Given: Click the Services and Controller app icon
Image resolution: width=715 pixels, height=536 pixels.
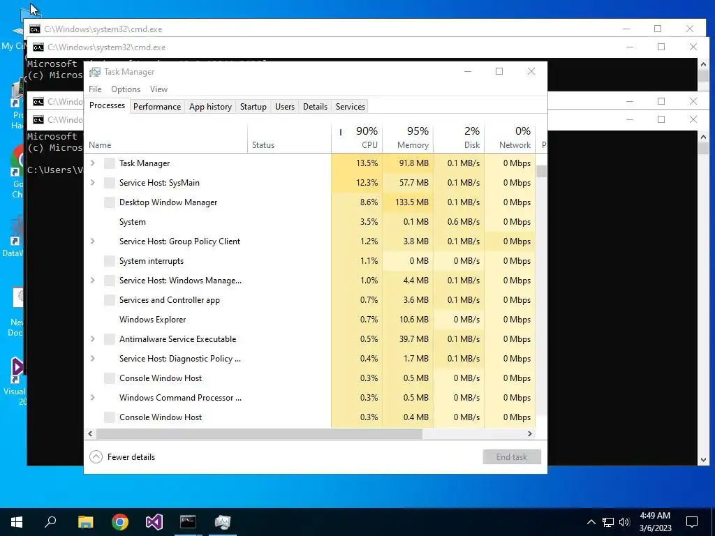Looking at the screenshot, I should tap(110, 300).
